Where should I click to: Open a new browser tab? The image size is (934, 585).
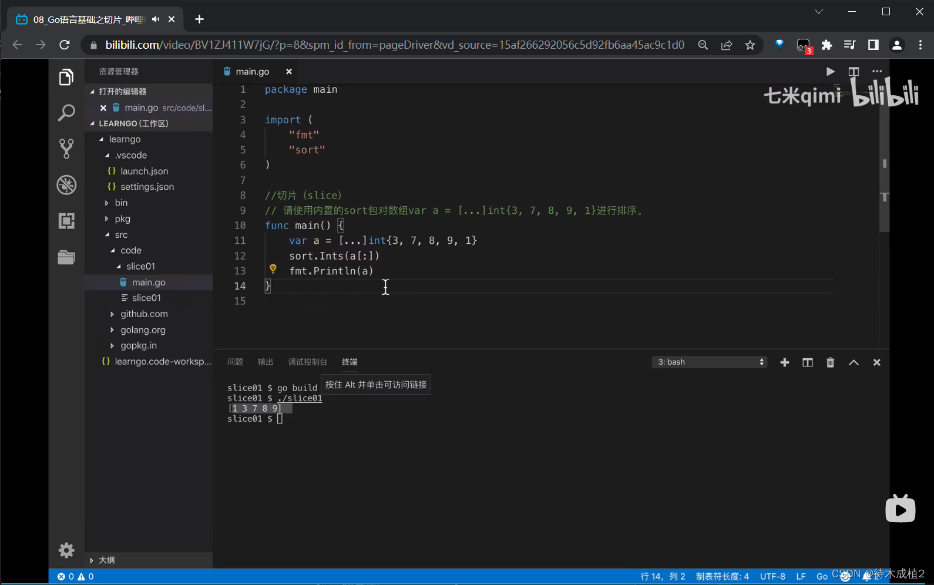click(199, 19)
